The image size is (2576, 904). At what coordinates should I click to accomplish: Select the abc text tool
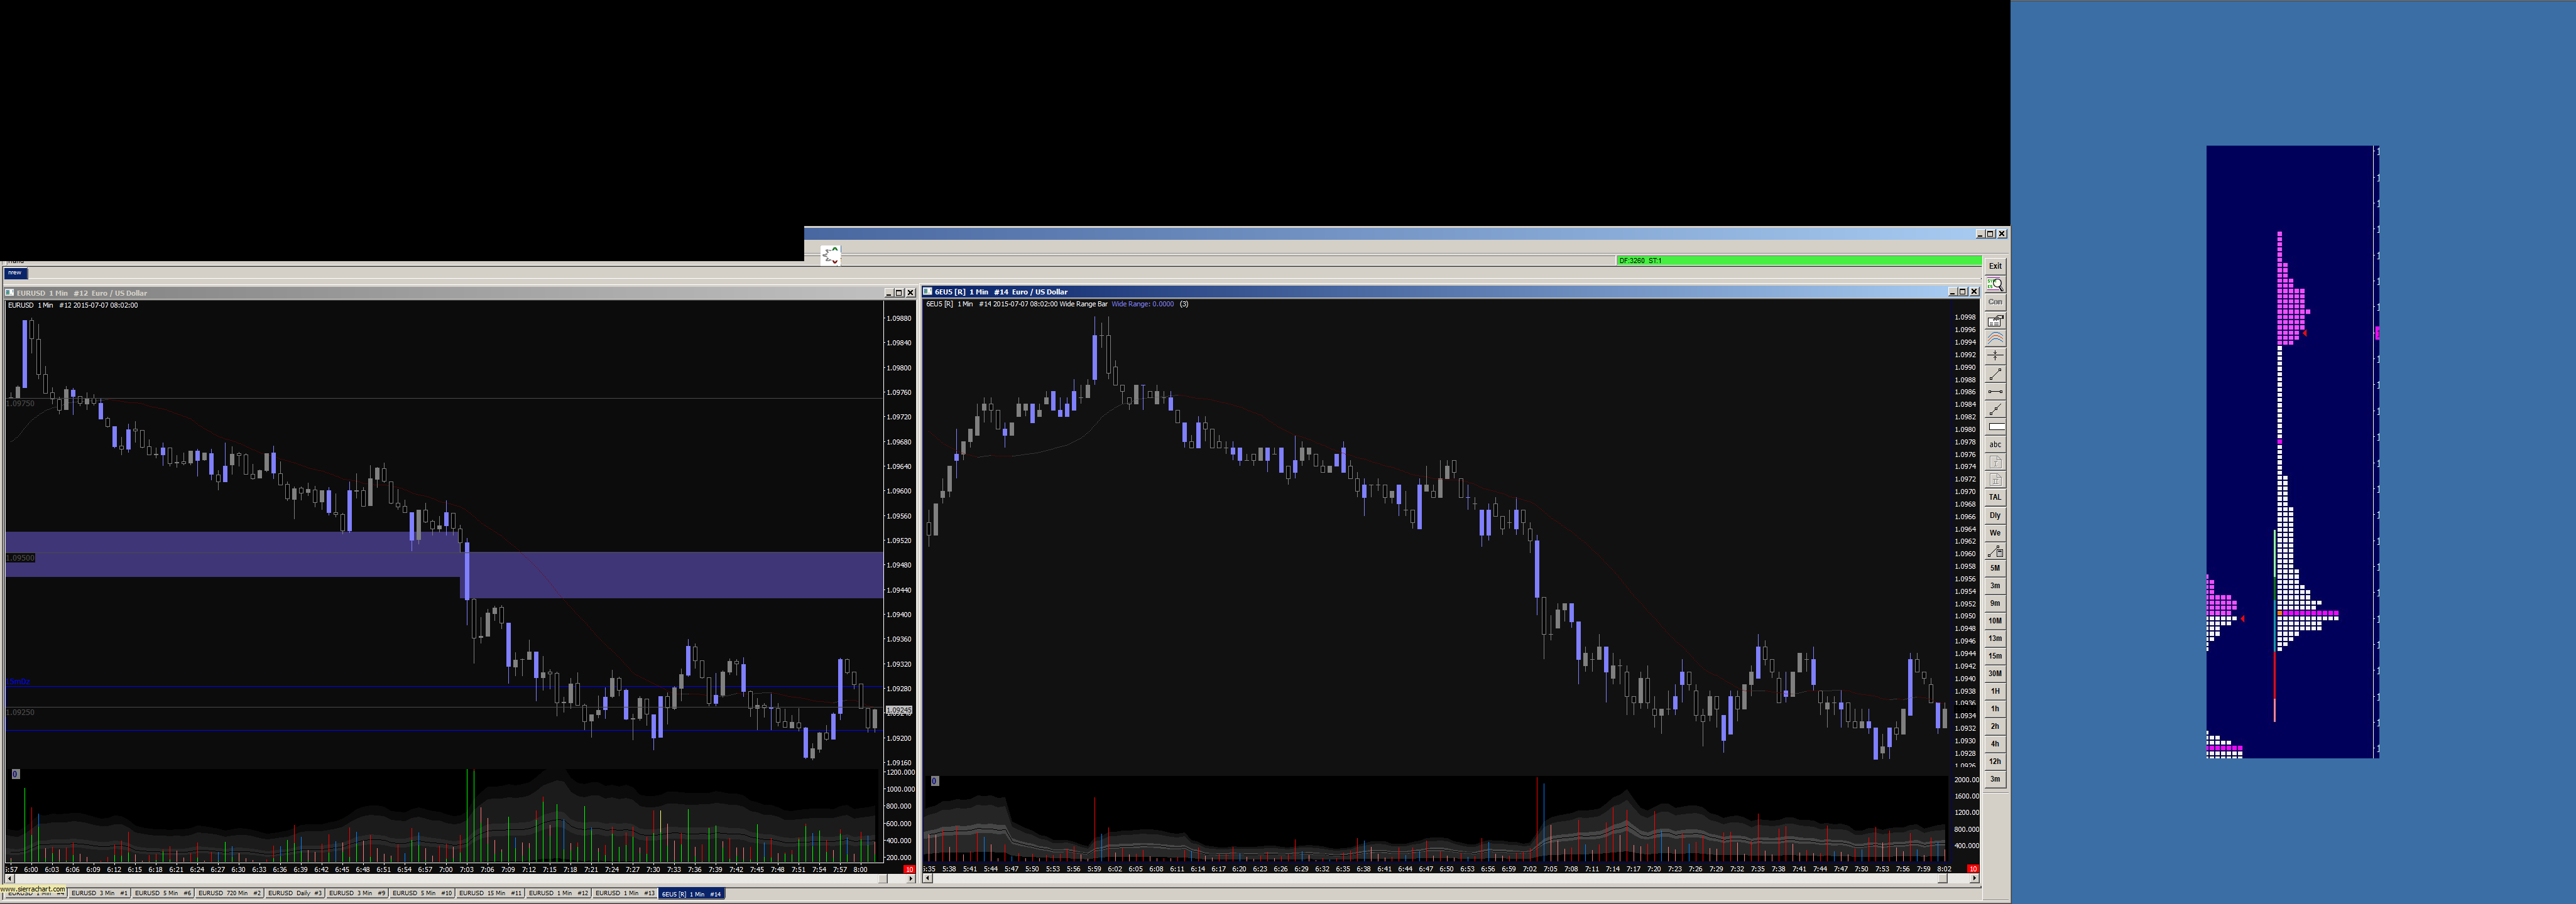[x=1994, y=444]
